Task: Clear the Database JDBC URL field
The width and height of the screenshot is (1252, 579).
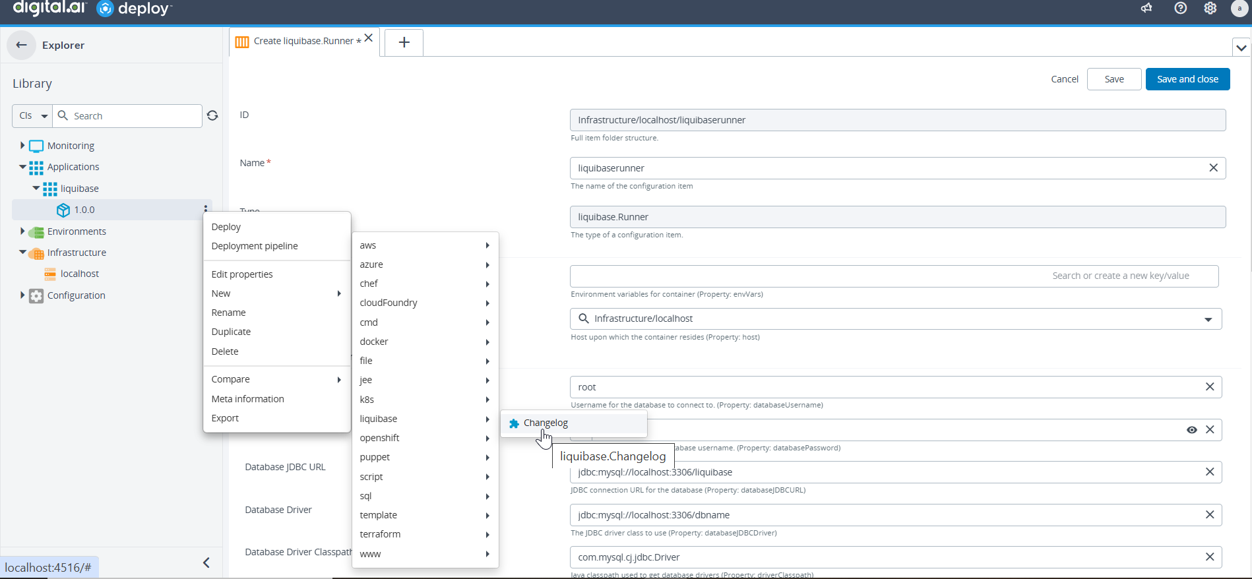Action: (1210, 472)
